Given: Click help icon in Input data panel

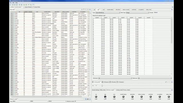Looking at the screenshot, I should point(90,9).
